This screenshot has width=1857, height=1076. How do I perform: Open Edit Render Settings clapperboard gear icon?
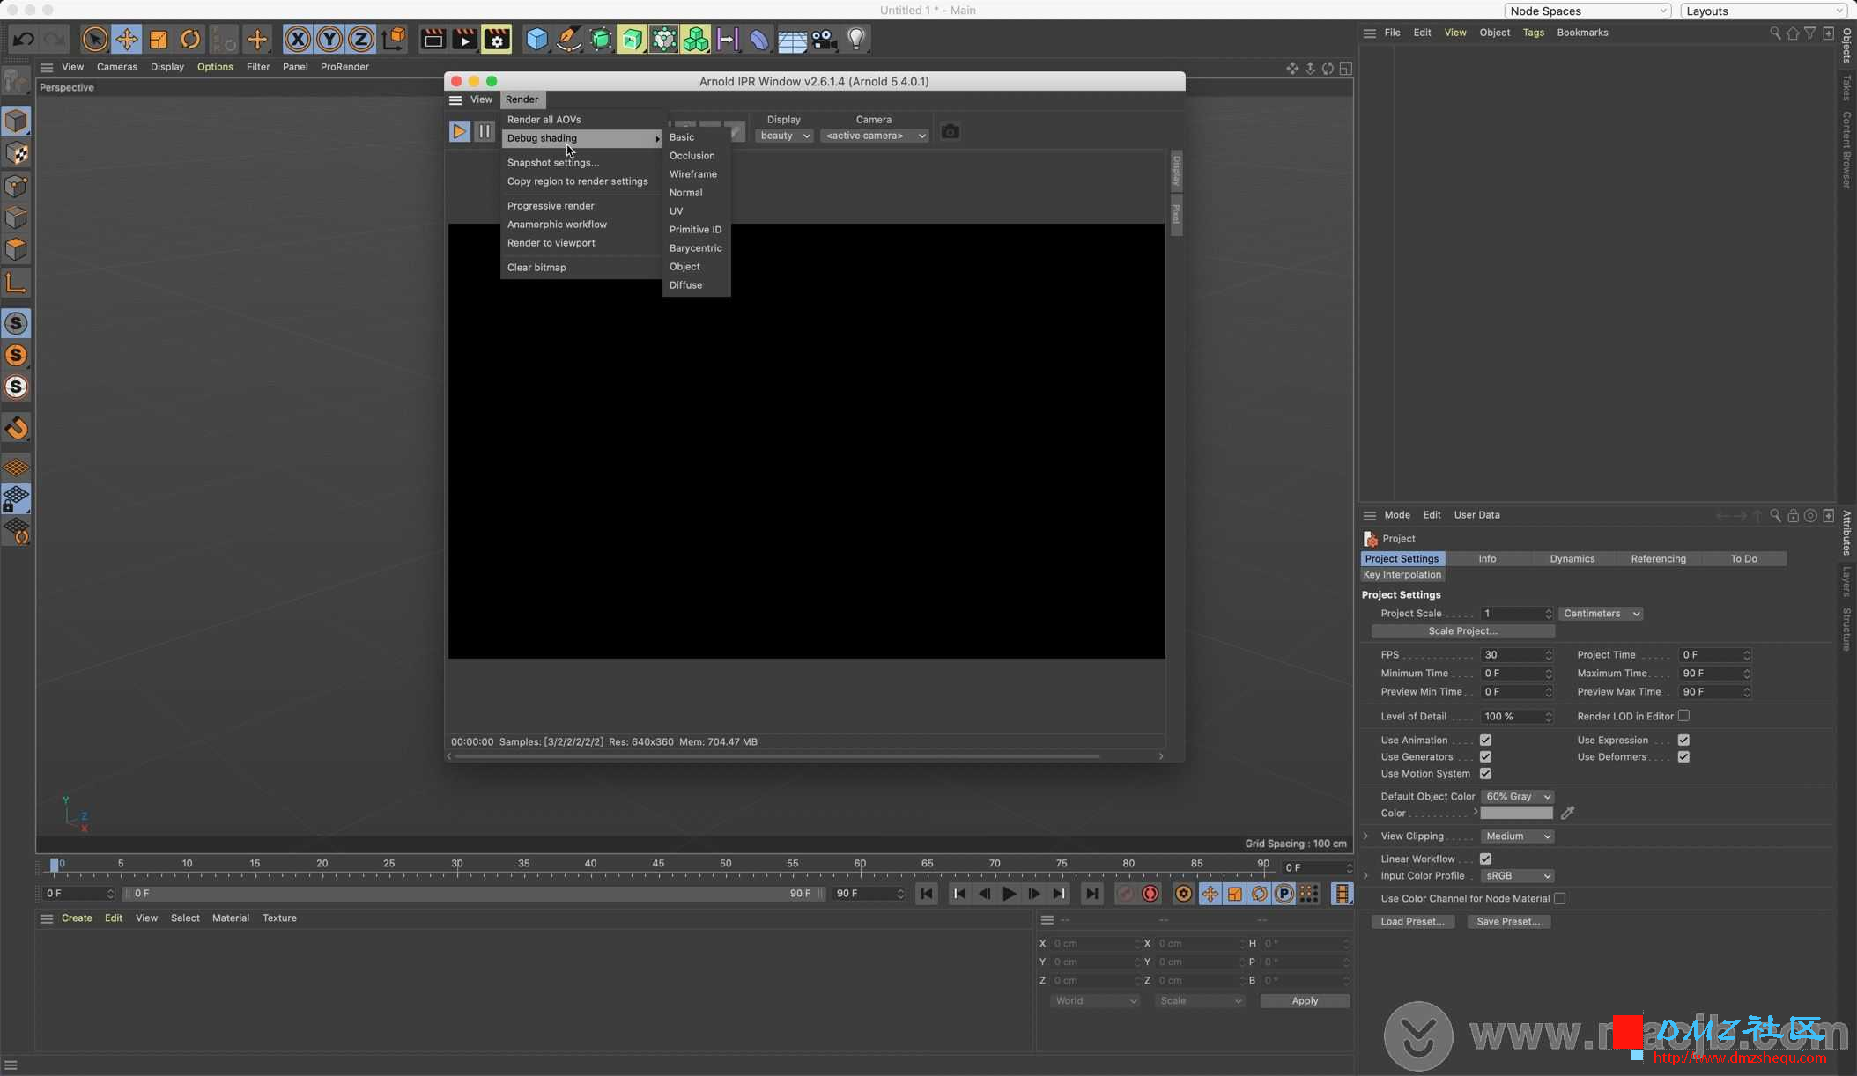point(497,39)
